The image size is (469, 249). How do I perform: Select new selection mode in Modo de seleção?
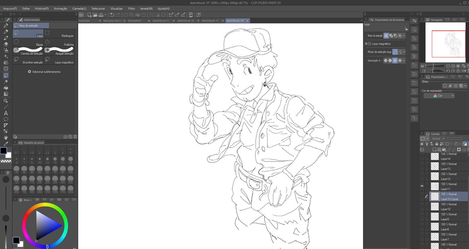(386, 36)
